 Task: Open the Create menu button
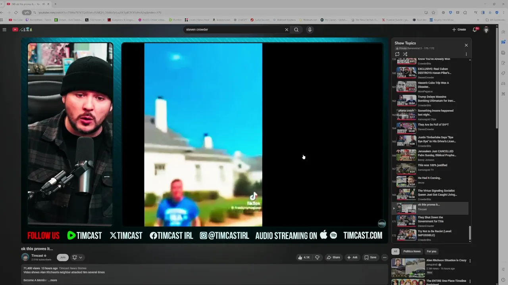459,29
